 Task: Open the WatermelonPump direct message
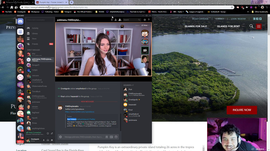pos(40,86)
